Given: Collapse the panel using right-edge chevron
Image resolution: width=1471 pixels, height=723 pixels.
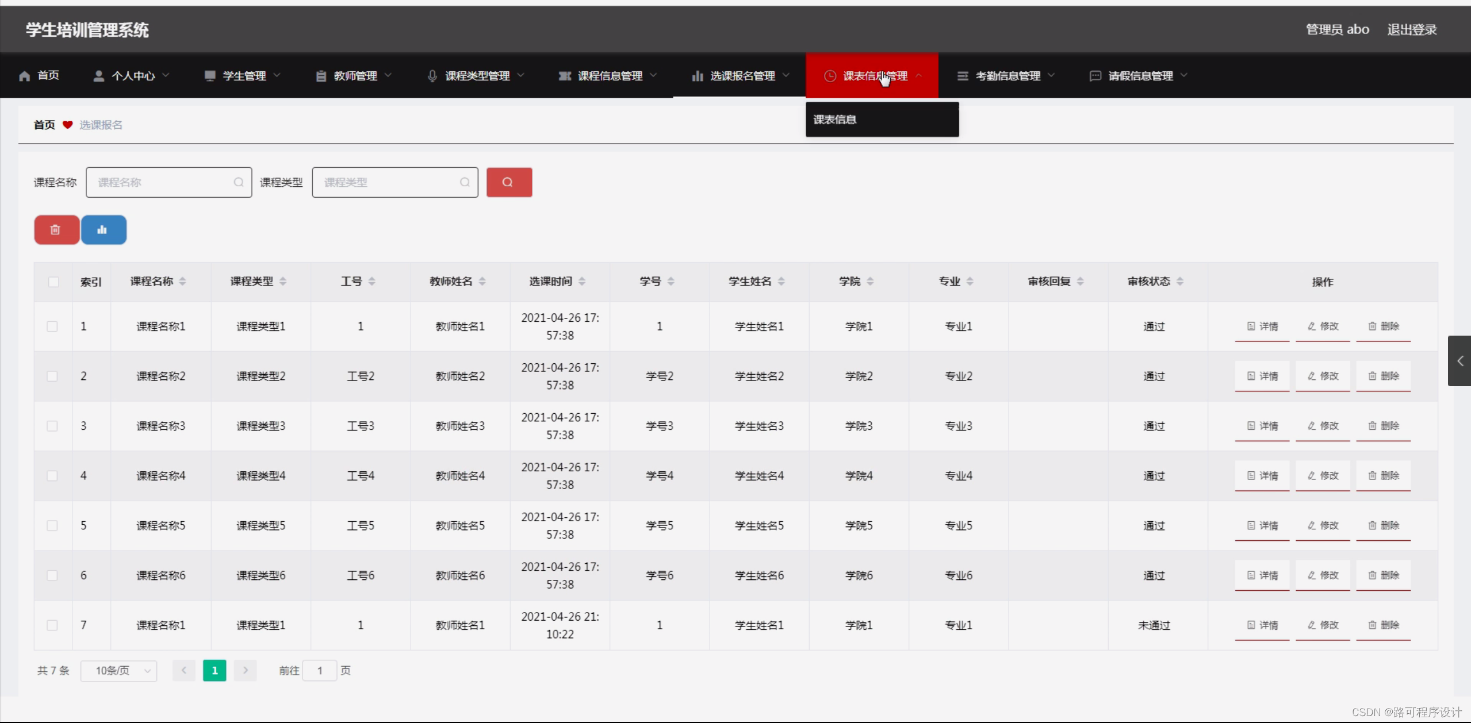Looking at the screenshot, I should pyautogui.click(x=1460, y=361).
